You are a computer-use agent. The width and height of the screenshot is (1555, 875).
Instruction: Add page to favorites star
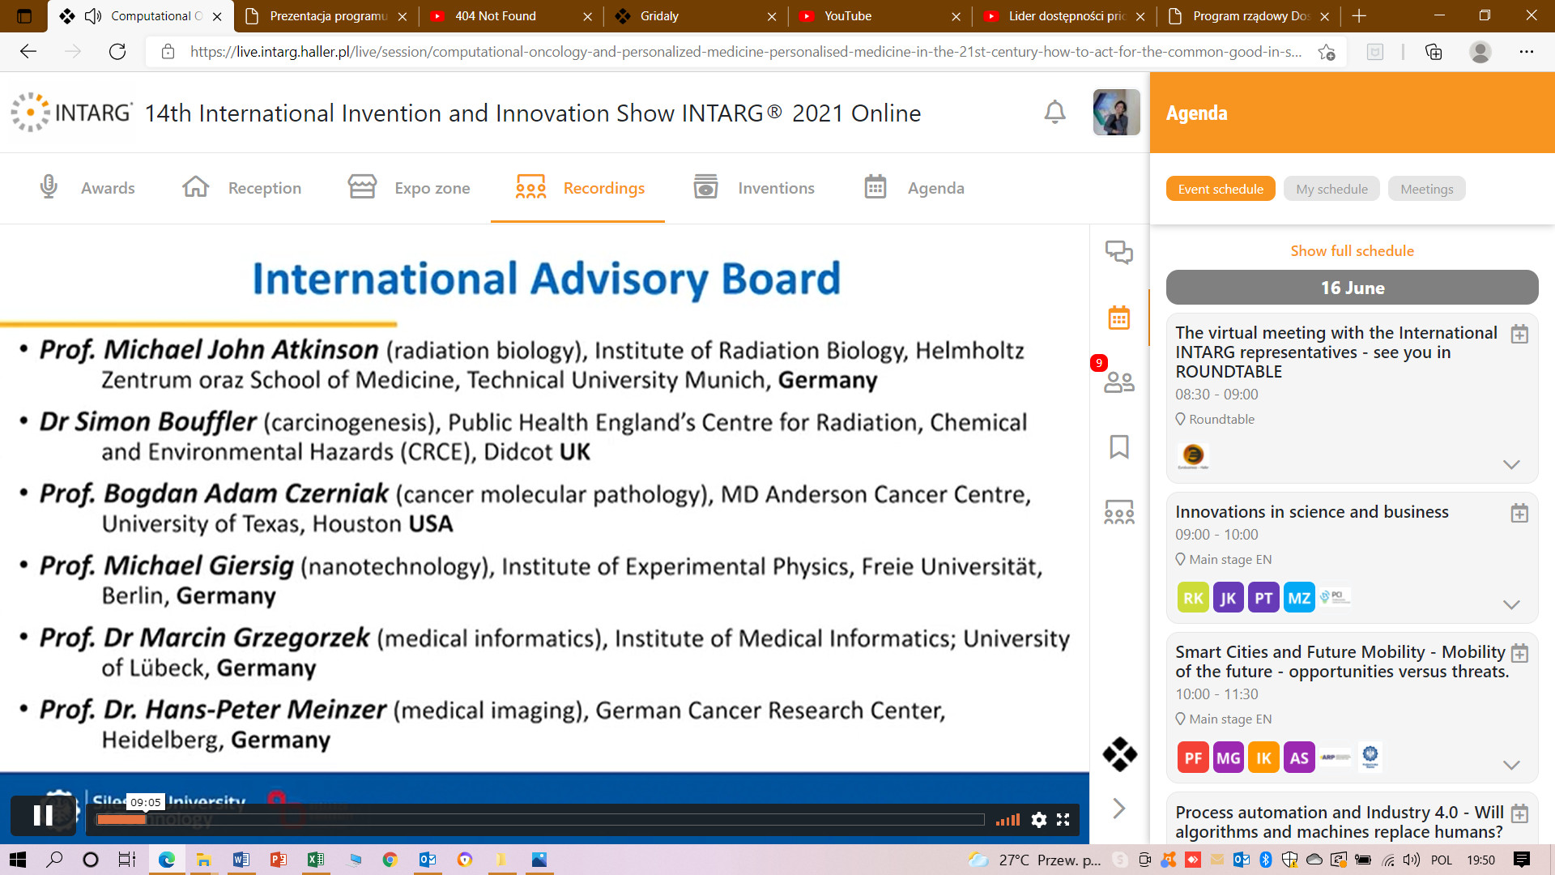pos(1327,52)
